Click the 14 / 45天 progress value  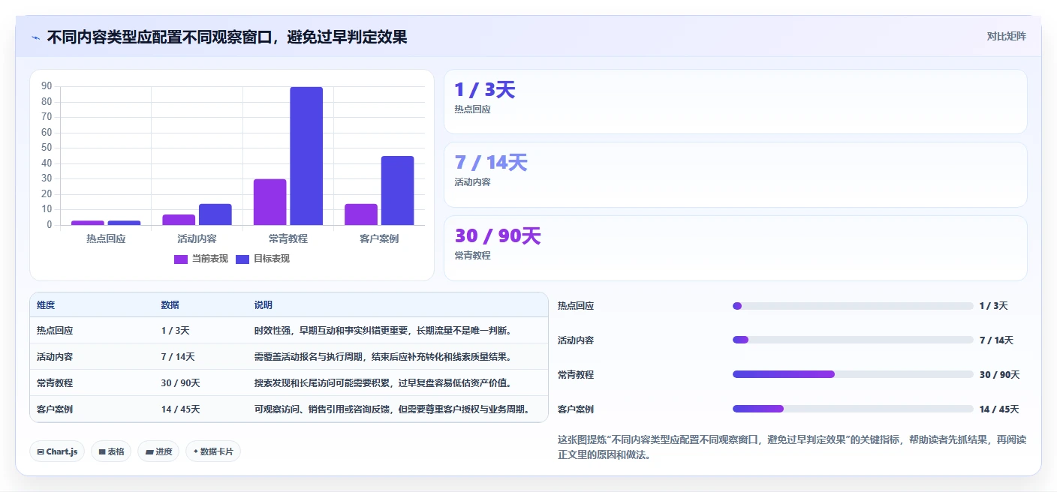point(999,409)
